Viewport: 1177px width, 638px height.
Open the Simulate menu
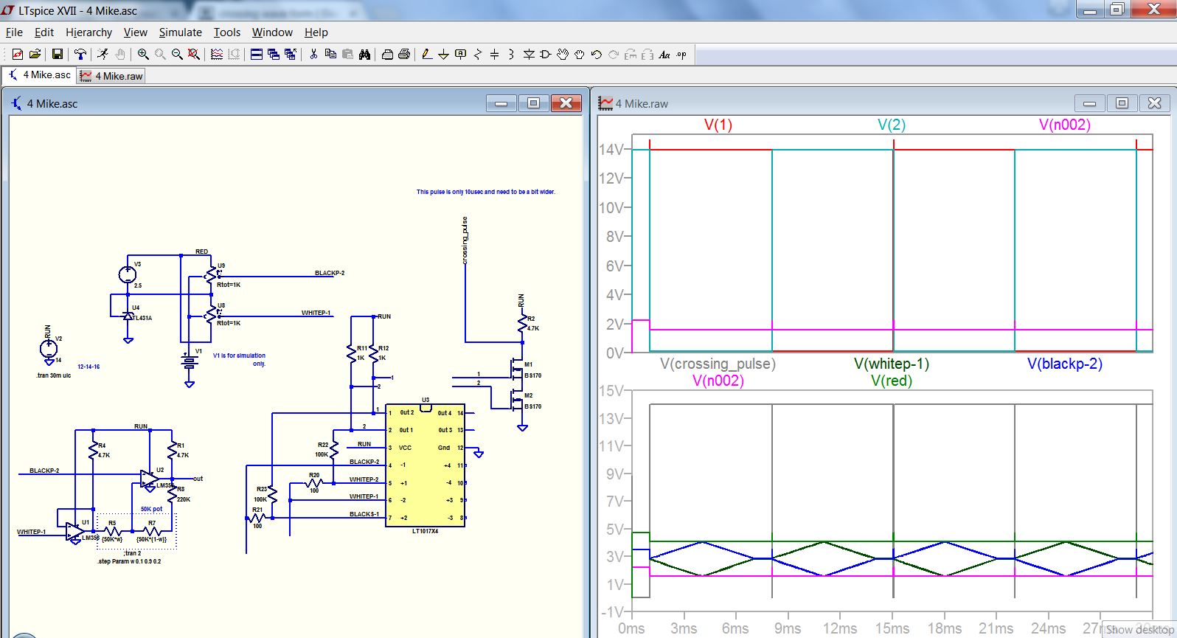tap(180, 32)
